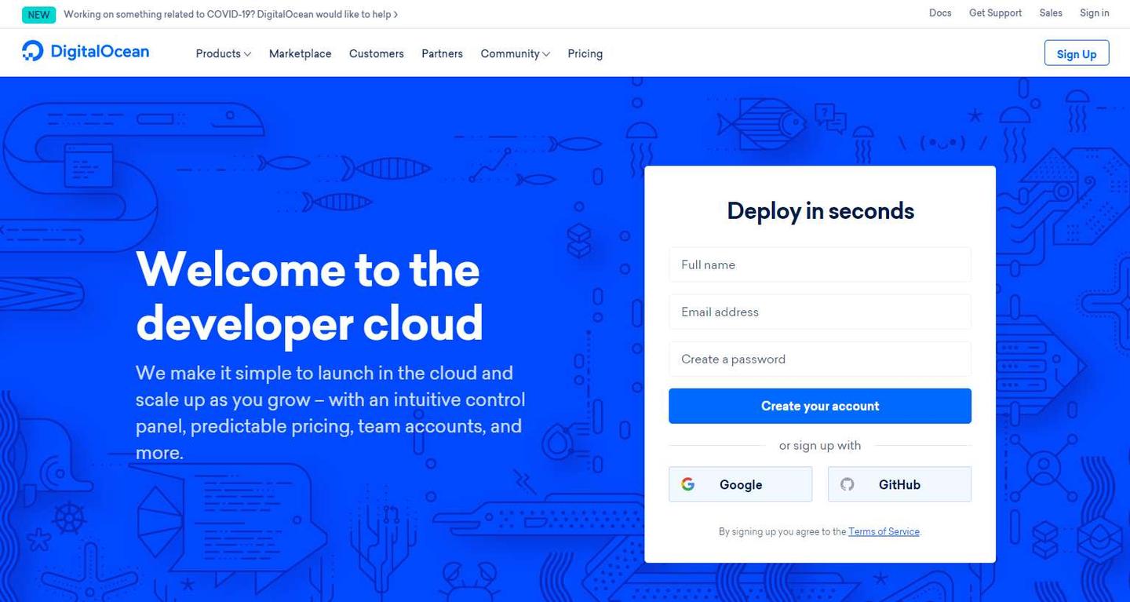Click the 'Welcome to the developer cloud' headline
This screenshot has width=1130, height=602.
point(309,296)
